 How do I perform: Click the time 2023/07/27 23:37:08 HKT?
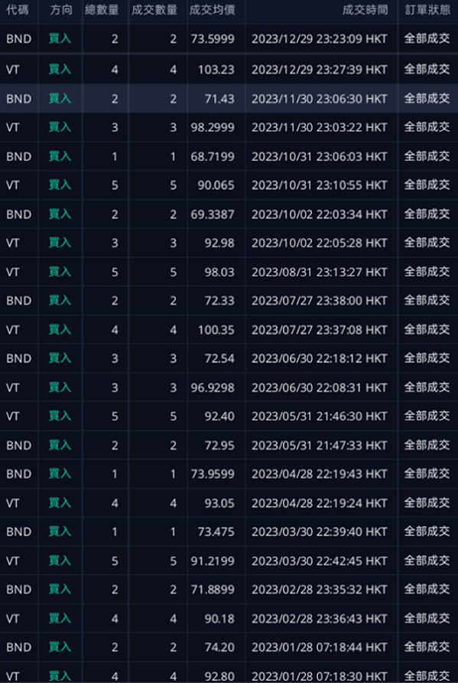pyautogui.click(x=320, y=330)
